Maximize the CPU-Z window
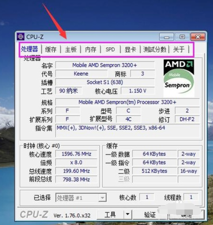213x225 pixels. tap(182, 37)
